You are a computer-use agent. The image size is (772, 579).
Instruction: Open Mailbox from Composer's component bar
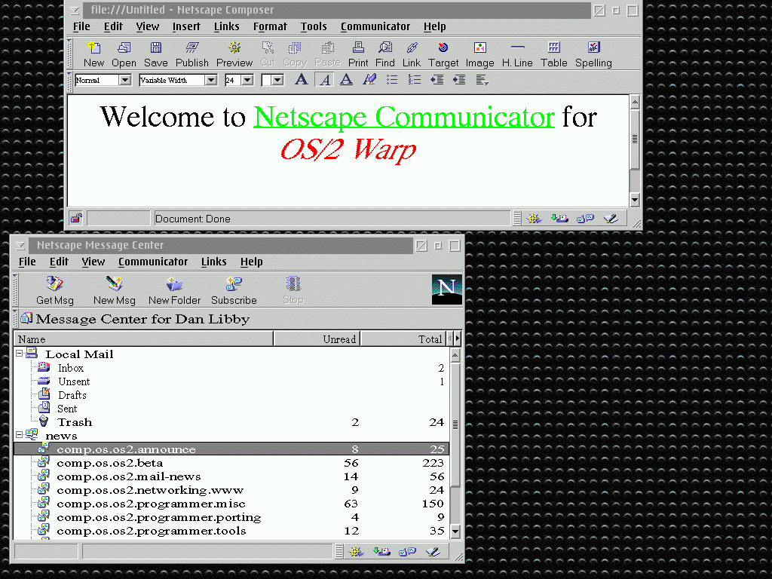[559, 218]
